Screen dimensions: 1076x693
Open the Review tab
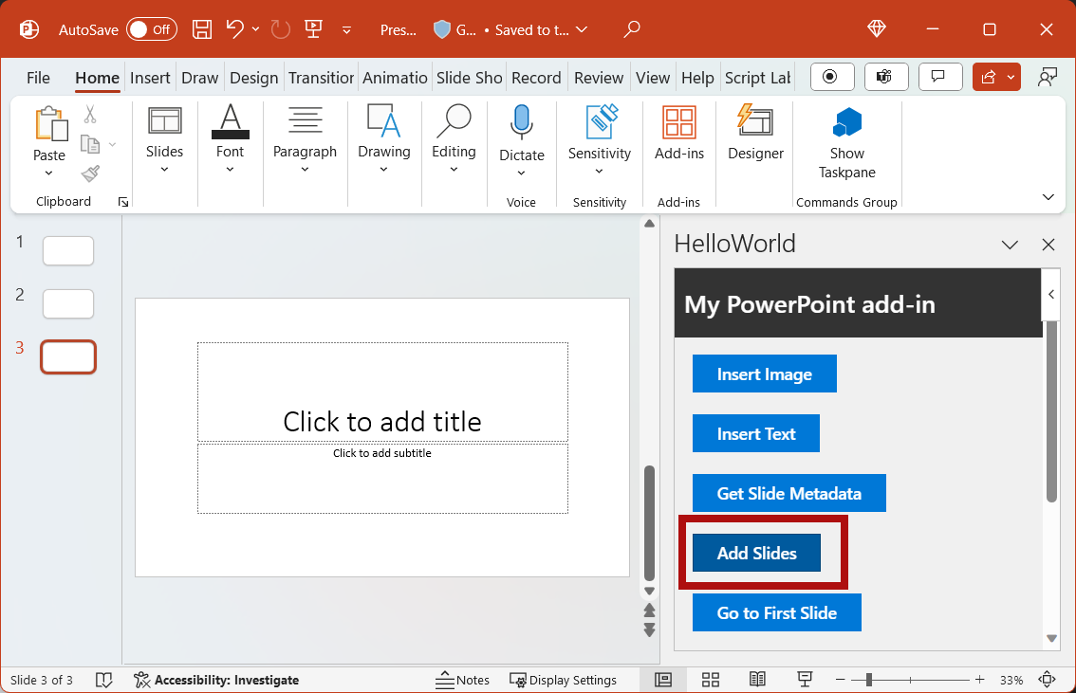[x=599, y=77]
